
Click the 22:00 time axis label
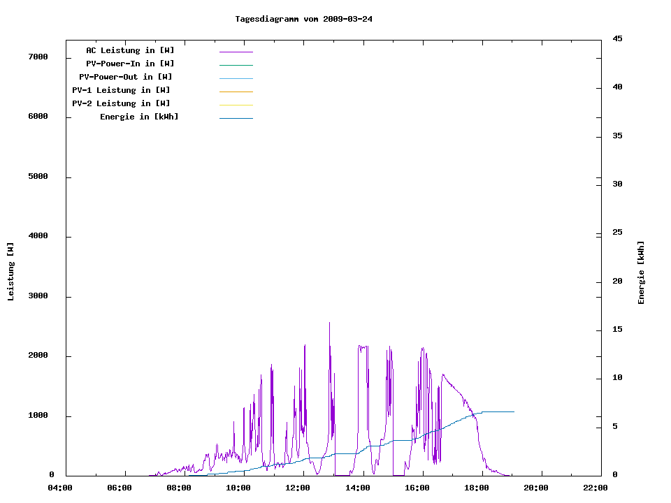pos(595,488)
